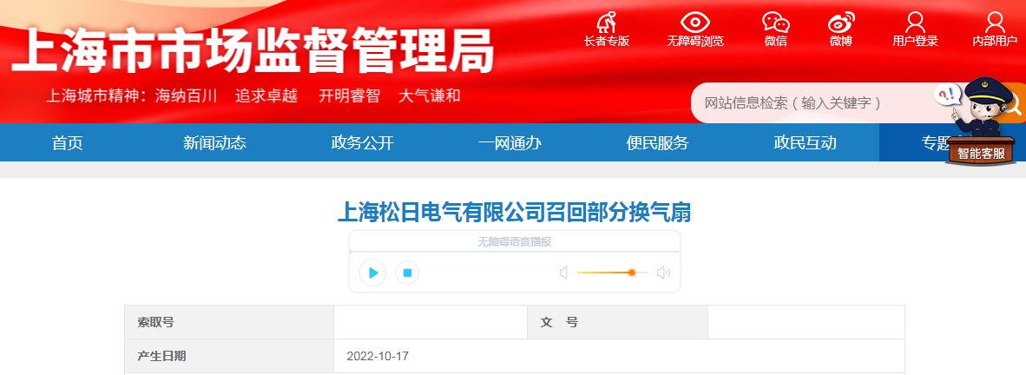The height and width of the screenshot is (375, 1026).
Task: Open the 长者专版 elderly version icon
Action: coord(607,23)
